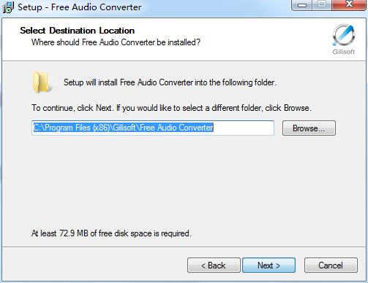The image size is (368, 283).
Task: Click the greyed-out maximize button
Action: [x=322, y=5]
